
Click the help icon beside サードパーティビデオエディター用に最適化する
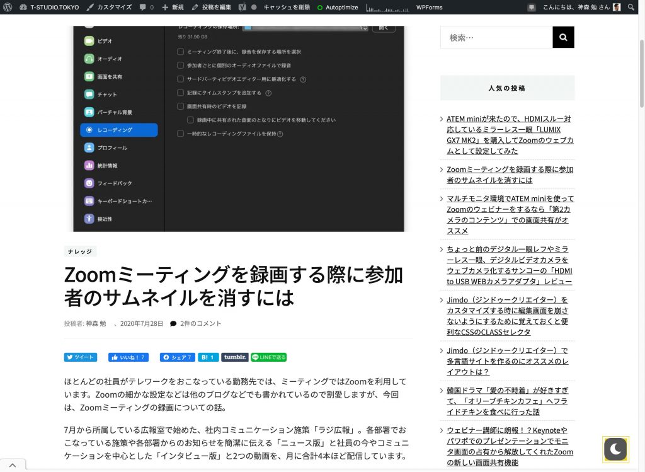tap(303, 79)
